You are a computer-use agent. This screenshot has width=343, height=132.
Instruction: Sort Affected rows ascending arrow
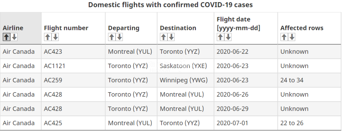pyautogui.click(x=284, y=37)
